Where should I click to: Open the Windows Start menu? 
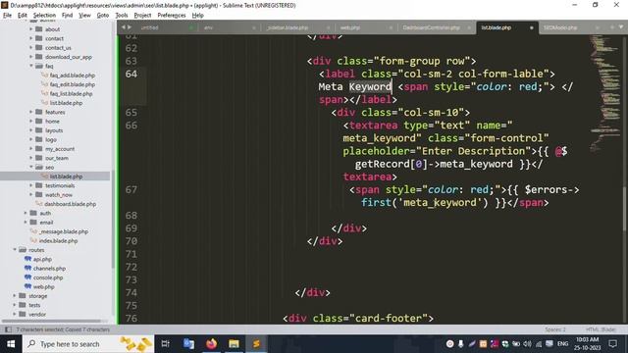pos(11,344)
